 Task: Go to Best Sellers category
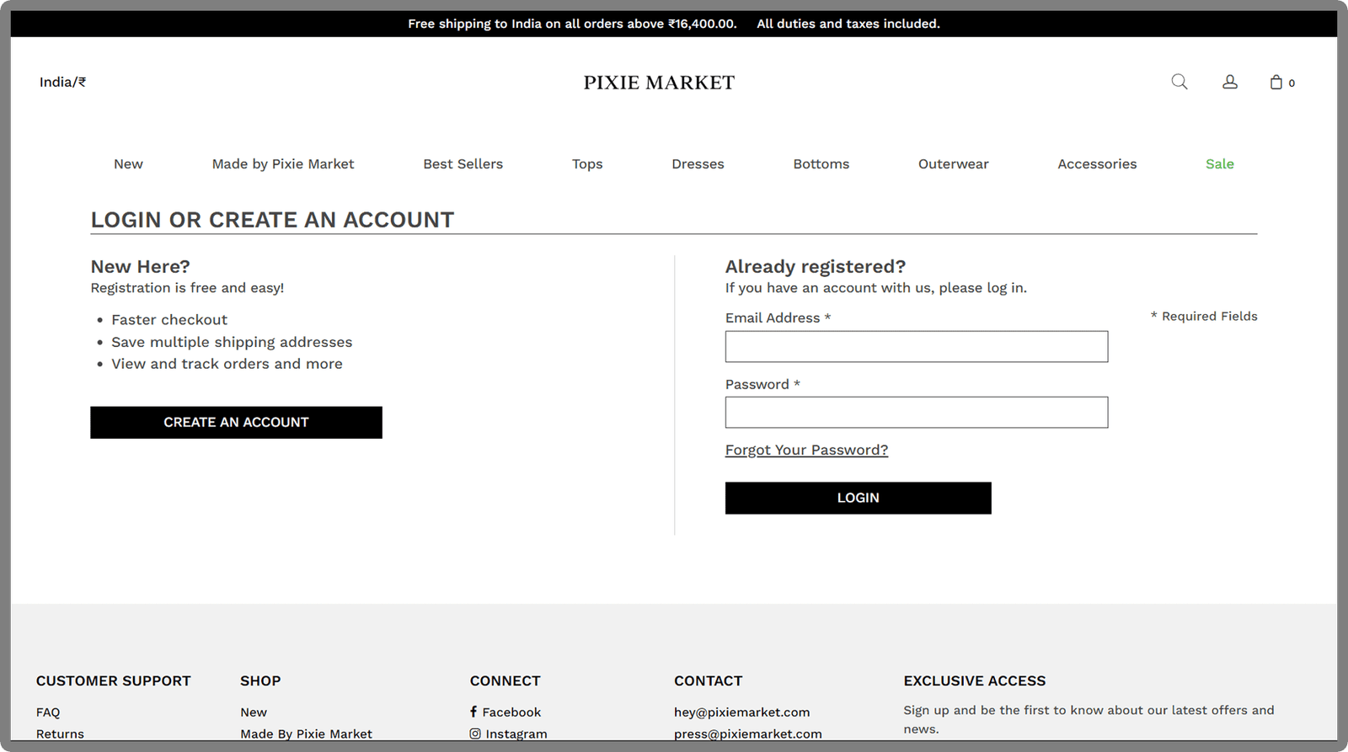[x=463, y=164]
